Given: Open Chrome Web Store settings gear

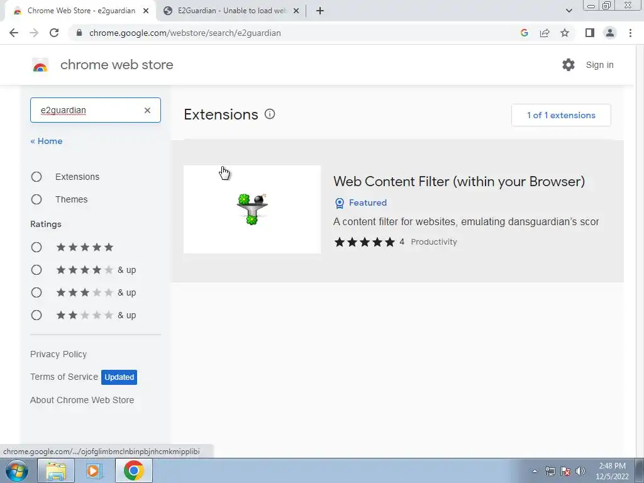Looking at the screenshot, I should (x=569, y=65).
